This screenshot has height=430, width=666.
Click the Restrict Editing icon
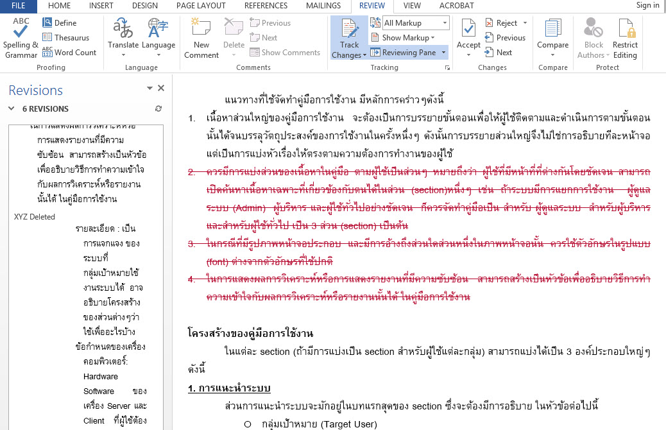pyautogui.click(x=625, y=38)
